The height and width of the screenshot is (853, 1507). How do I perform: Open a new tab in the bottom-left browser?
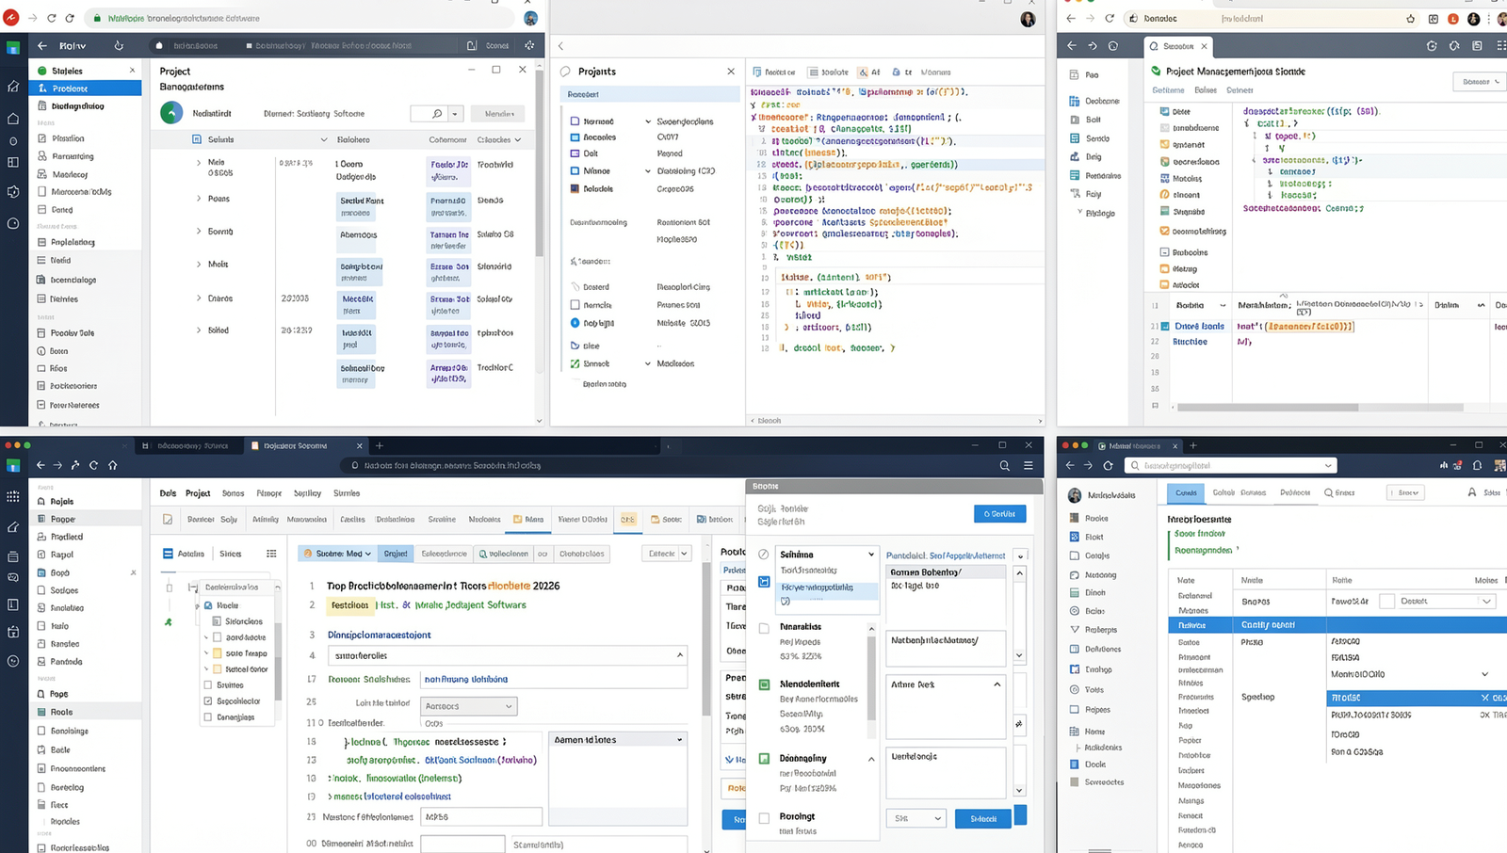click(380, 445)
